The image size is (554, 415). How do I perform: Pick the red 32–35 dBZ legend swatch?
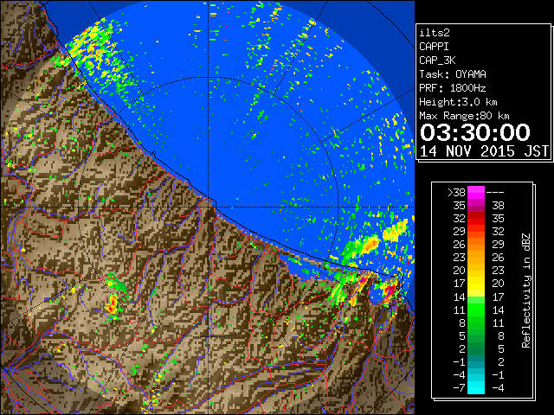tap(476, 219)
